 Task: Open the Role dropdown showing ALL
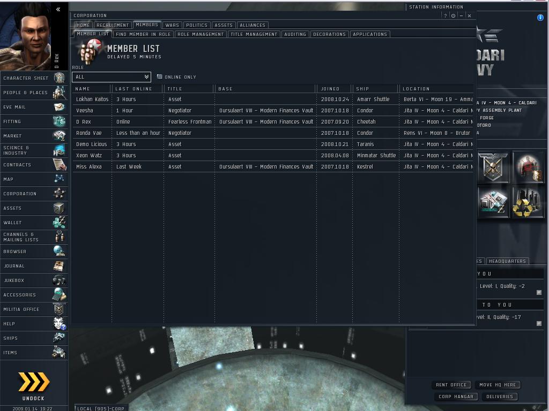pos(112,77)
